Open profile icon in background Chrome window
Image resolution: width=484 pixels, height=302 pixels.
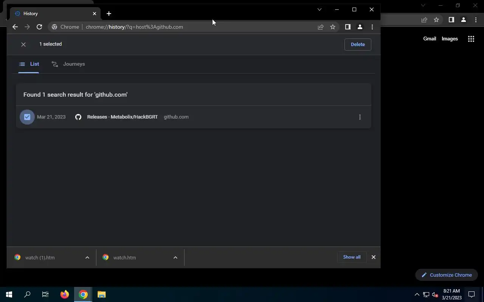pos(464,20)
